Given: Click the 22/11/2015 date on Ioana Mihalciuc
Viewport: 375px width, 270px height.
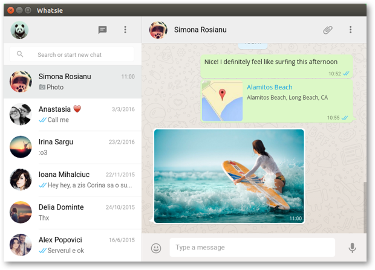Looking at the screenshot, I should (x=120, y=175).
